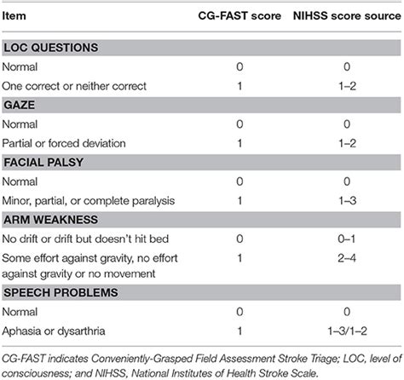
Task: Click the 2–4 NIHSS arm weakness value
Action: (347, 258)
